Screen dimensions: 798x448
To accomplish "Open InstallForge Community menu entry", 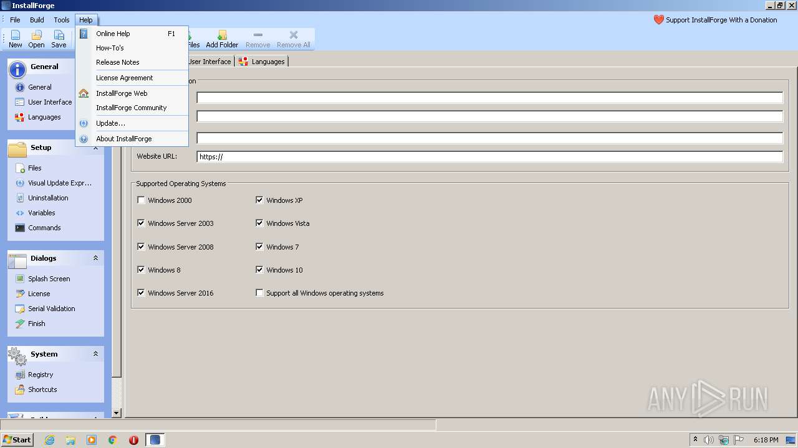I will click(x=132, y=108).
